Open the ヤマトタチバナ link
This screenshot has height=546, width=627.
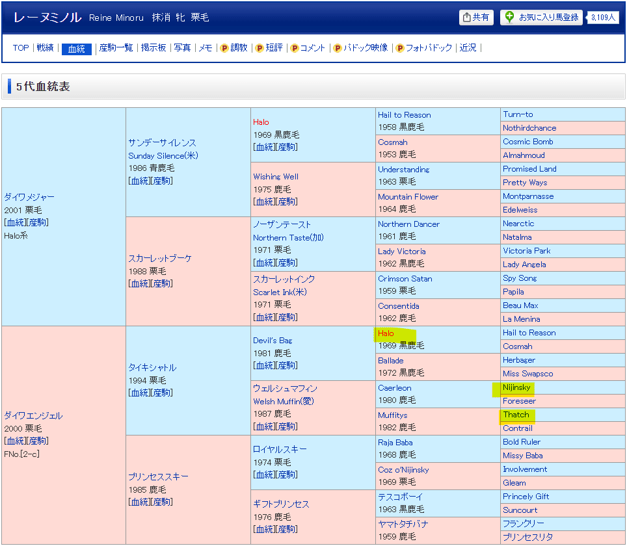(x=403, y=524)
